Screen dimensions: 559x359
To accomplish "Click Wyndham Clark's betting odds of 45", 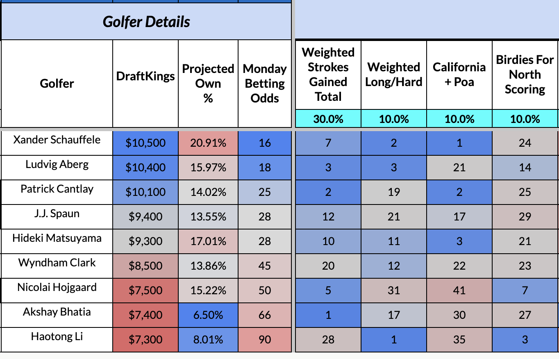I will 265,266.
